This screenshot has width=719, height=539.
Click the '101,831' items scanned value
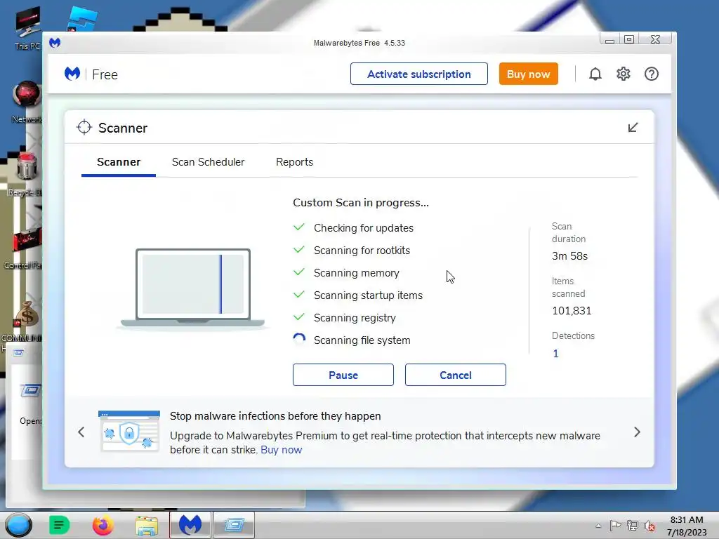tap(572, 311)
